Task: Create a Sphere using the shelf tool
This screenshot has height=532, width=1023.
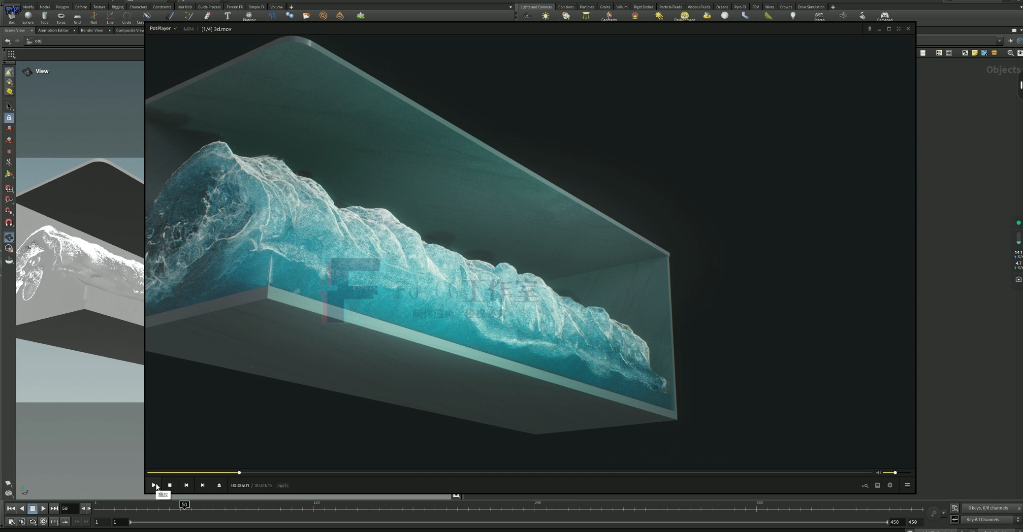Action: pyautogui.click(x=28, y=16)
